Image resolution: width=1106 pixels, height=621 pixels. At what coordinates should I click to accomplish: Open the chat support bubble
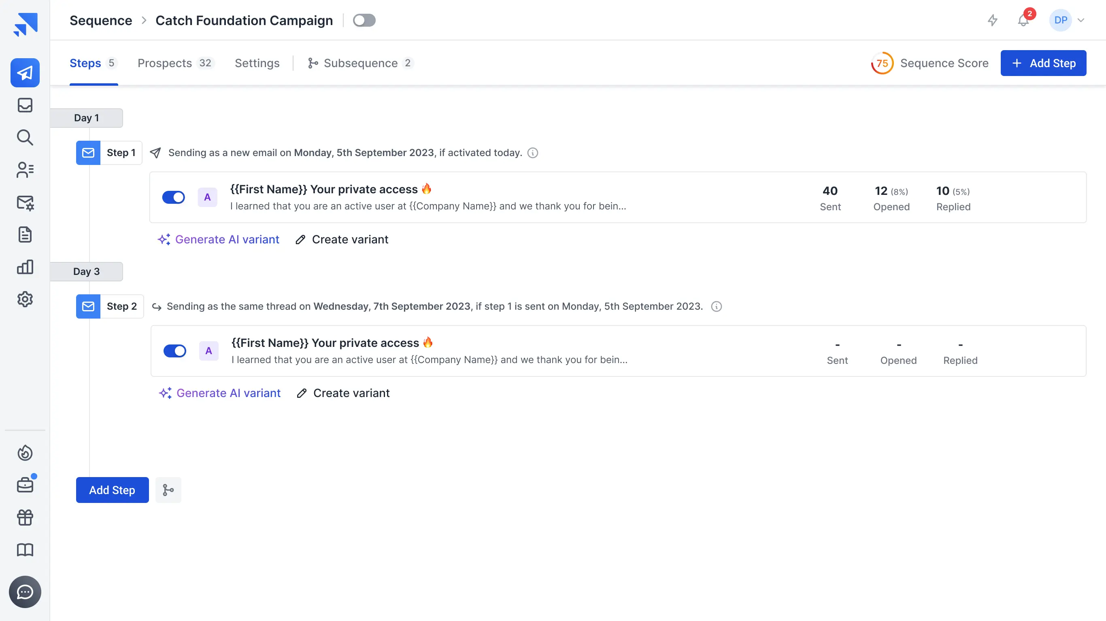[25, 592]
